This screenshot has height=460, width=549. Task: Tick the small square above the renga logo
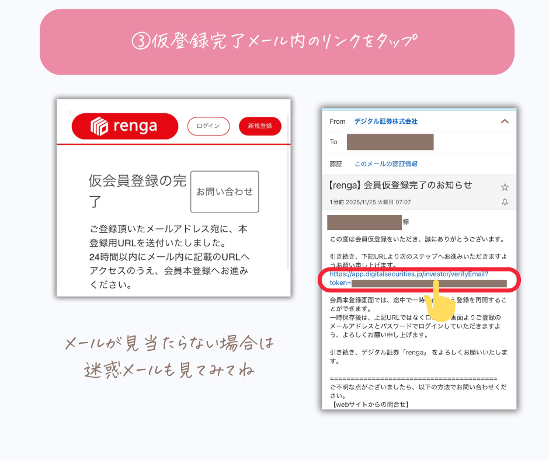[x=68, y=112]
